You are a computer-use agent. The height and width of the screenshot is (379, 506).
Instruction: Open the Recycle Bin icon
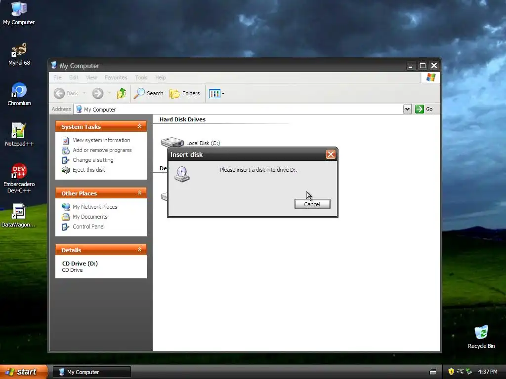481,337
